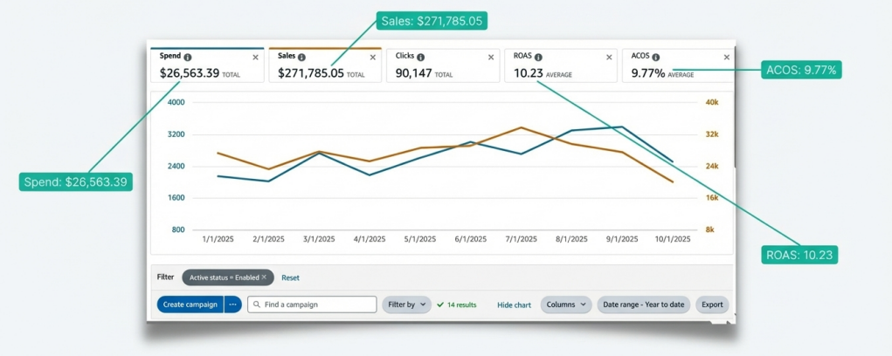892x356 pixels.
Task: Dismiss the ROAS metric card
Action: click(609, 58)
